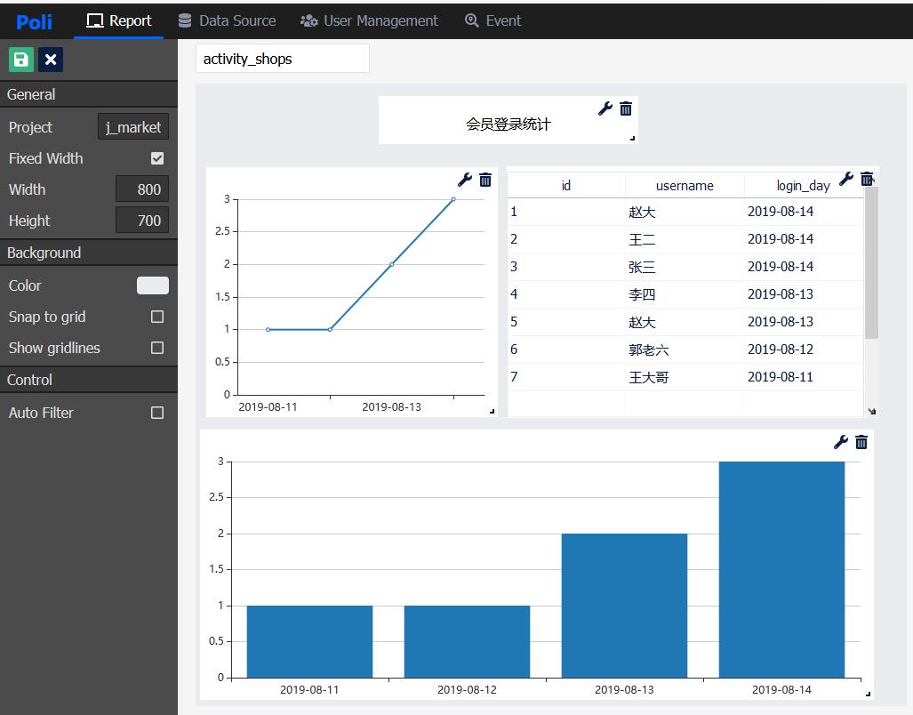Click the title widget resize handle
913x715 pixels.
[x=633, y=139]
